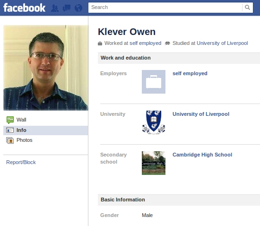This screenshot has width=260, height=226.
Task: Click the search magnifier icon
Action: tap(247, 7)
